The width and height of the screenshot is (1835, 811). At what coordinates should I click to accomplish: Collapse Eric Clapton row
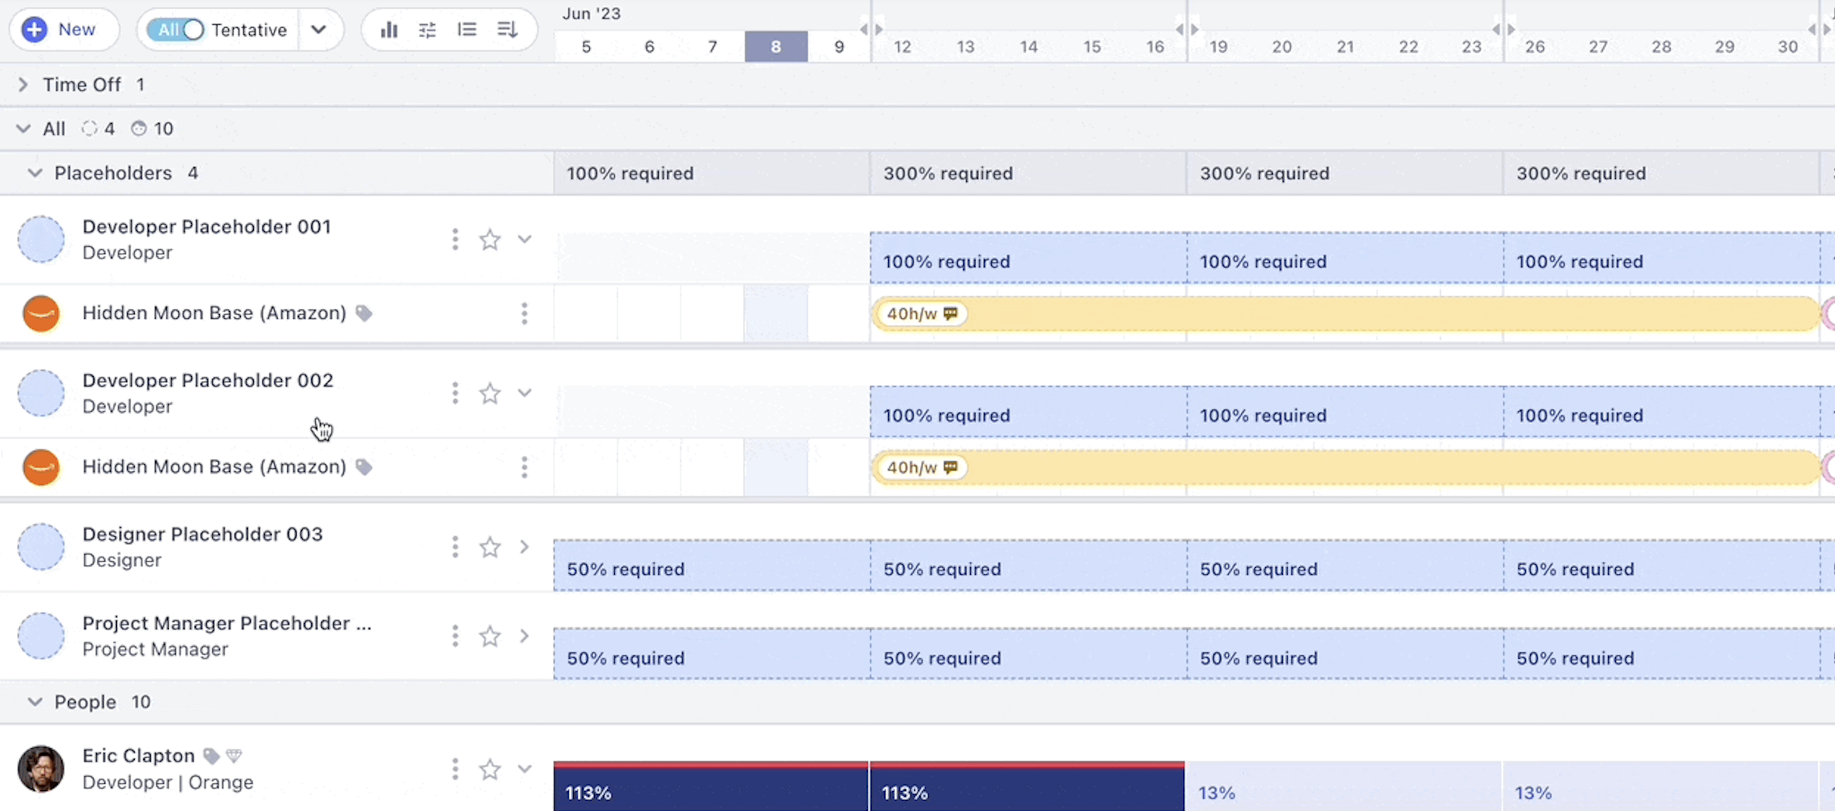coord(525,769)
